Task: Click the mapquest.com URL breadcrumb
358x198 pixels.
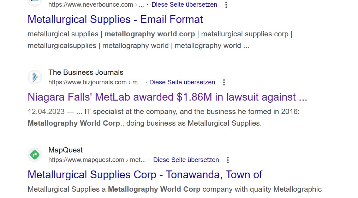Action: pyautogui.click(x=97, y=160)
